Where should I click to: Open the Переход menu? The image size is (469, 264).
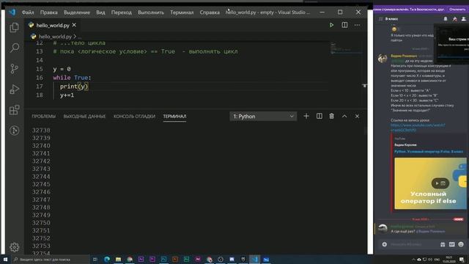pos(122,12)
